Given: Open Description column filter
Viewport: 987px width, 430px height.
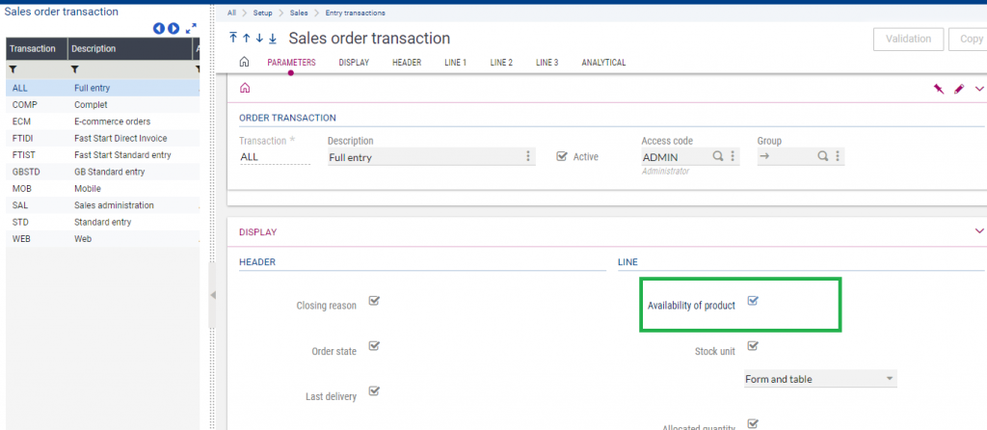Looking at the screenshot, I should tap(74, 69).
